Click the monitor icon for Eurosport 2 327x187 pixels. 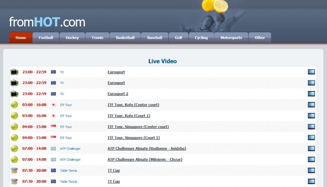coord(311,94)
